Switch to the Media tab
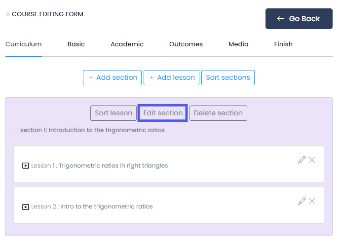This screenshot has height=242, width=341. point(238,44)
